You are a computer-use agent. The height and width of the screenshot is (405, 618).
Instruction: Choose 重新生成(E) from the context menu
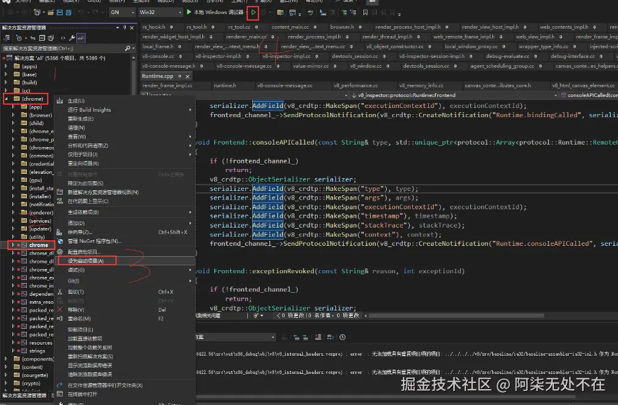(x=80, y=119)
